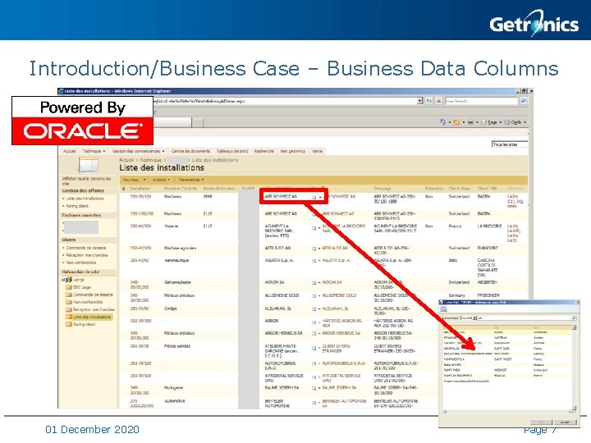Open the IE Page menu button
Image resolution: width=591 pixels, height=443 pixels.
coord(490,122)
